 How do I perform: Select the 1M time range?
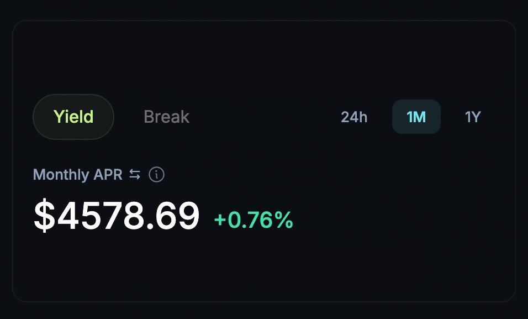point(416,117)
